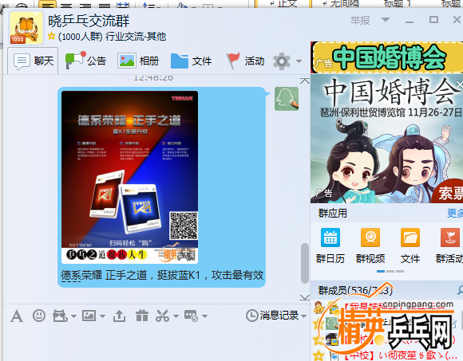
Task: Click the message bubble checkmark icon
Action: coord(191,316)
